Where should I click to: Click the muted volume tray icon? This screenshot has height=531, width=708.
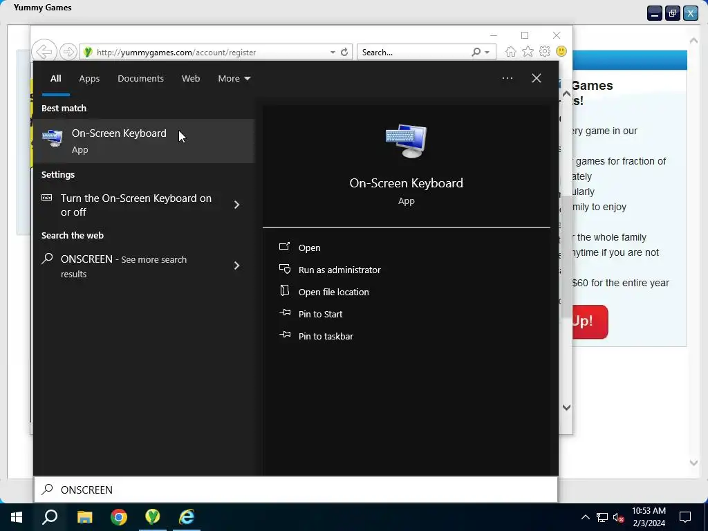tap(619, 517)
